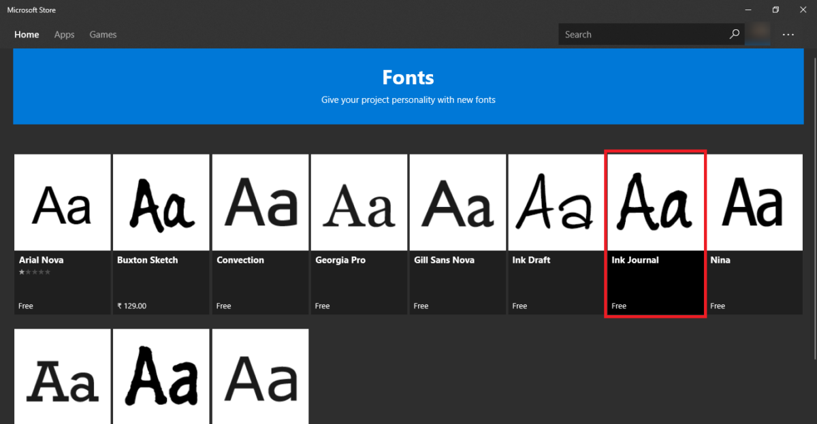
Task: Open your user account profile picture
Action: point(758,33)
